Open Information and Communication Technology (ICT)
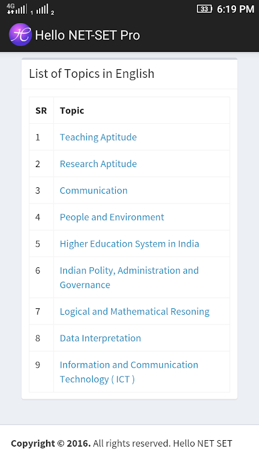Screen dimensions: 259x461 click(x=129, y=372)
